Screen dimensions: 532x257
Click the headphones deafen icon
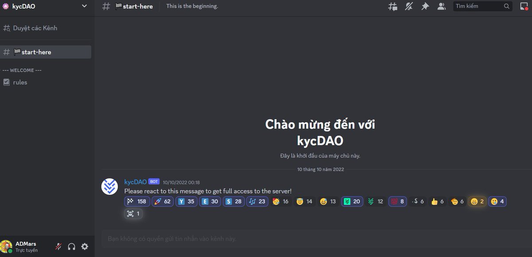[71, 246]
